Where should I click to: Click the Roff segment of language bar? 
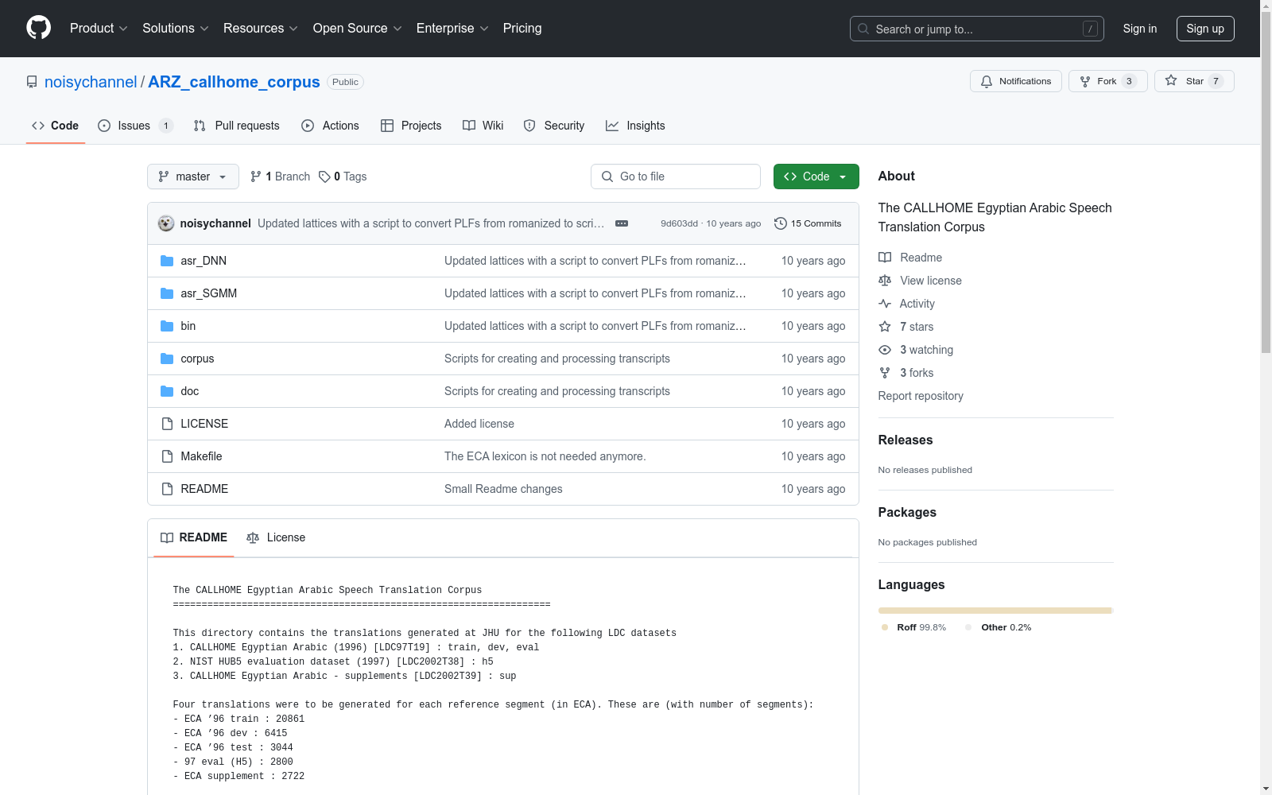pos(995,611)
